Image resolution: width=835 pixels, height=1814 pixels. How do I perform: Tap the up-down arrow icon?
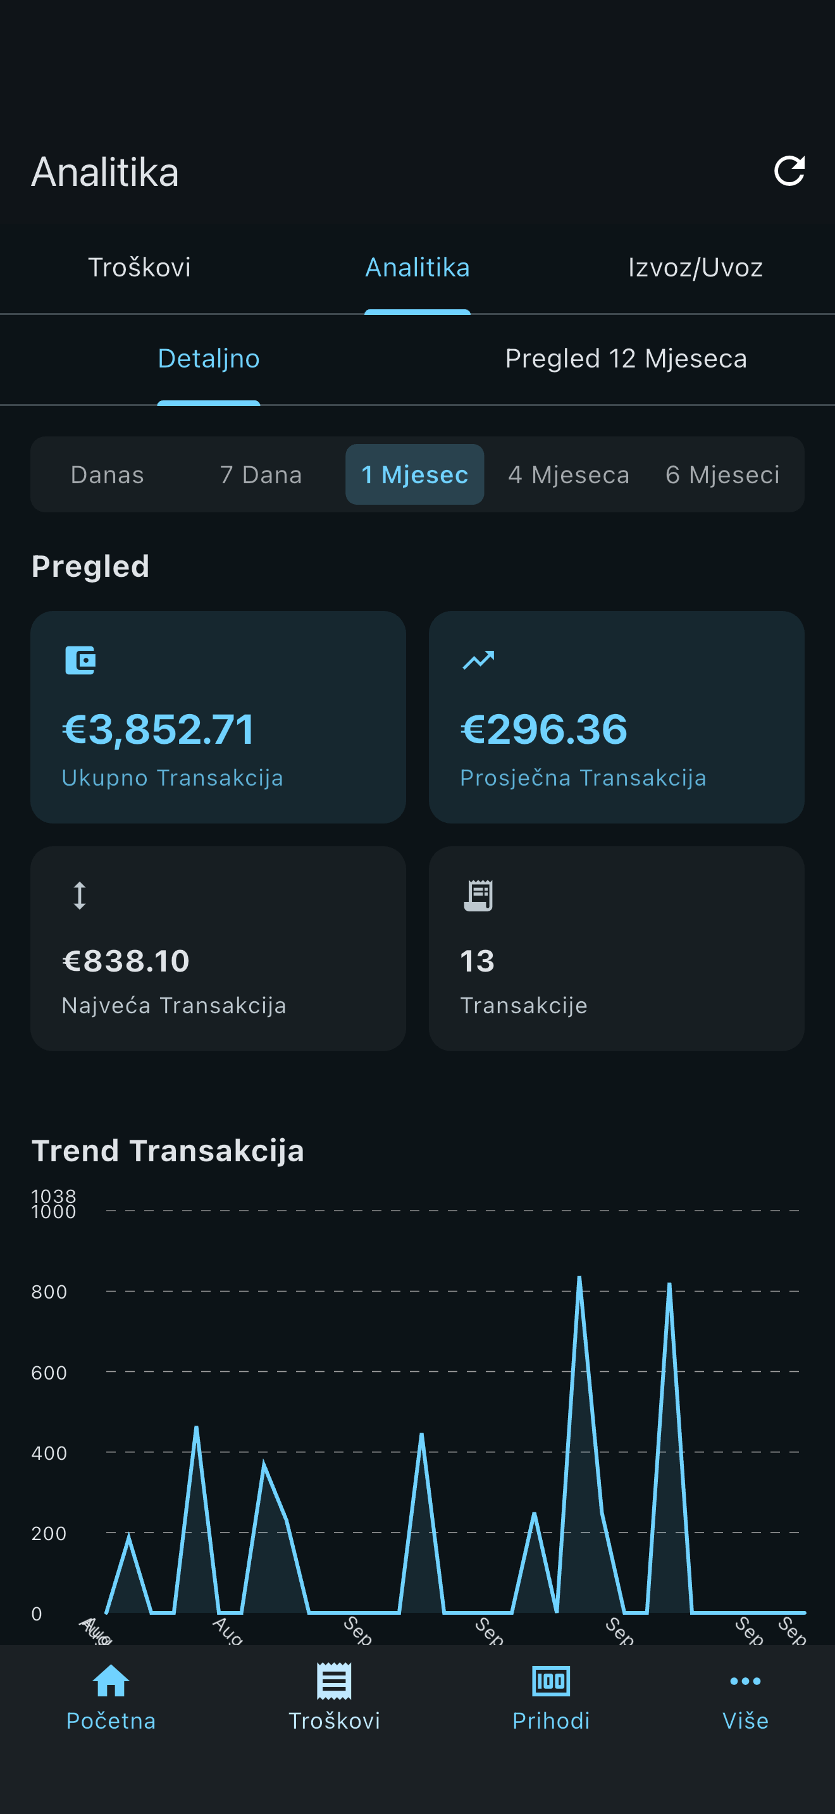(x=80, y=896)
